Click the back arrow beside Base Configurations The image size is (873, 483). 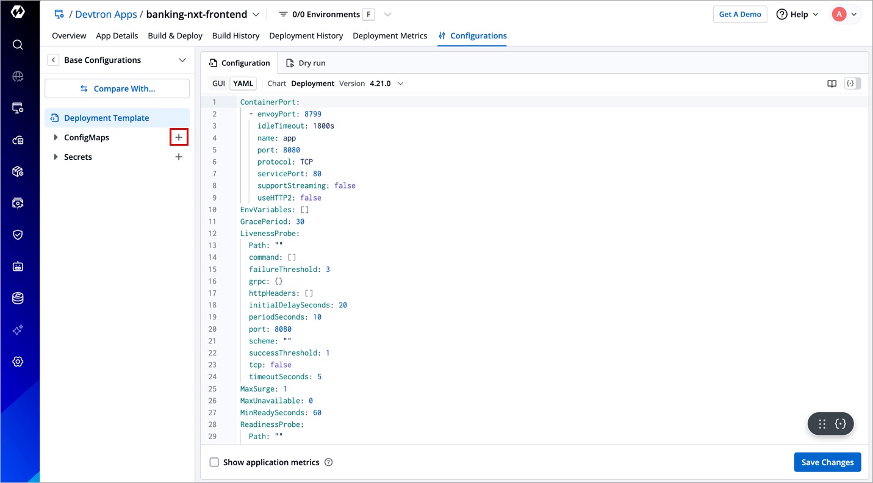click(x=54, y=60)
